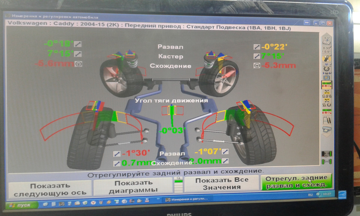Expand the quick launch chevron on taskbar

click(158, 199)
